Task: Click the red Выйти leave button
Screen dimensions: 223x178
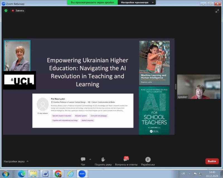Action: 212,161
